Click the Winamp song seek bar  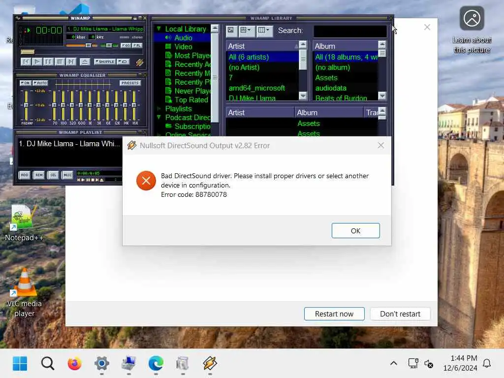[x=82, y=52]
